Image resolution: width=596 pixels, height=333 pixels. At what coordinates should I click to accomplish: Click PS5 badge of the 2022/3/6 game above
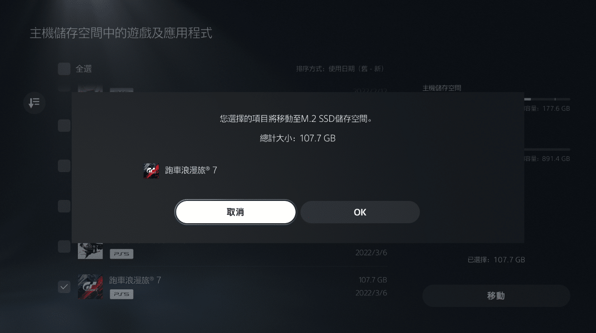tap(121, 254)
